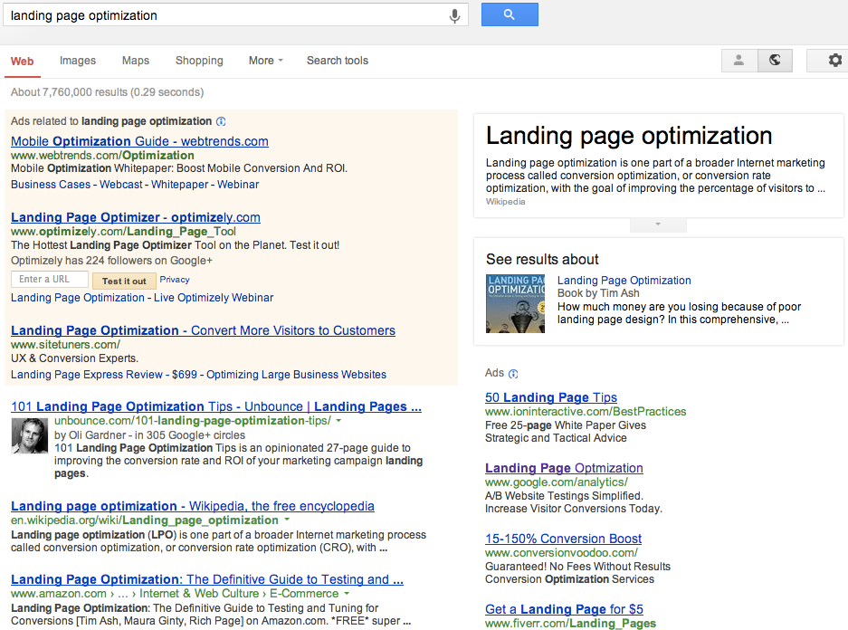Select the Maps tab
Image resolution: width=848 pixels, height=630 pixels.
click(x=135, y=61)
